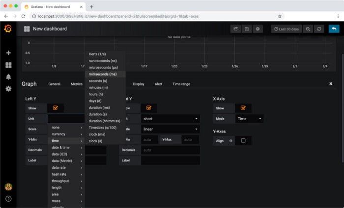Click the Right Y Y-Max input field
Viewport: 344px width, 208px height.
pyautogui.click(x=191, y=139)
